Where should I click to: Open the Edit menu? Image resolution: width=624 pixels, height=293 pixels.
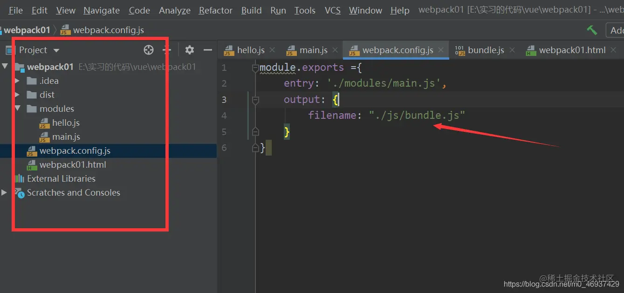click(40, 10)
